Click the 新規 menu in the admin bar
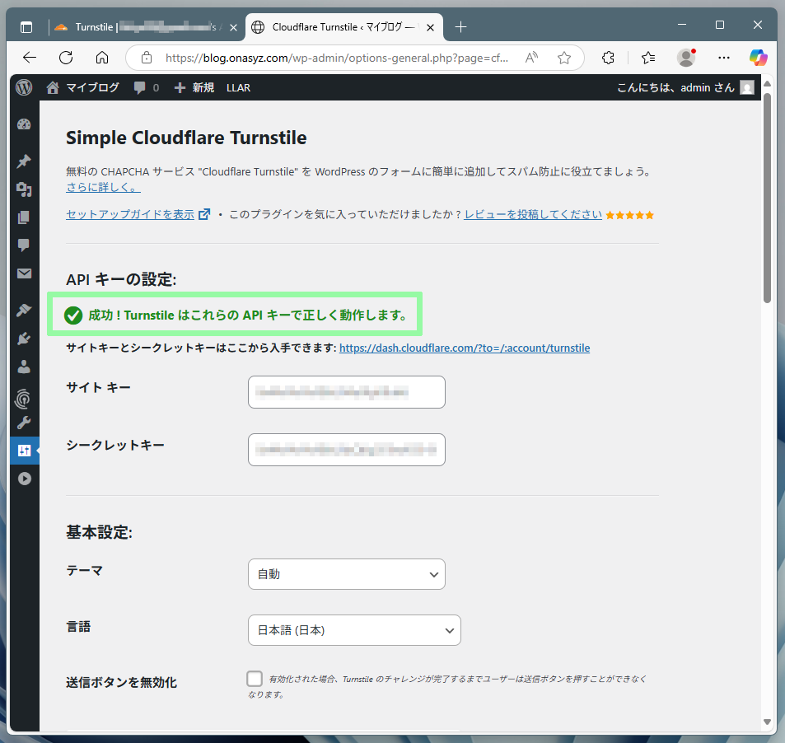This screenshot has height=743, width=785. (x=194, y=87)
